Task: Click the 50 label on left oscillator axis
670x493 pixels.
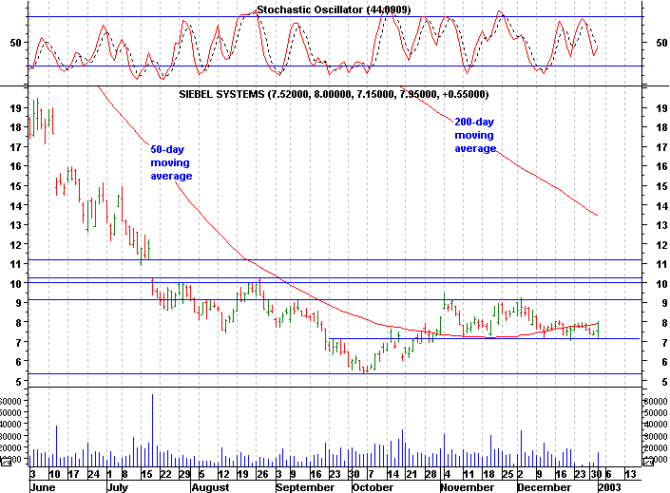Action: coord(16,43)
